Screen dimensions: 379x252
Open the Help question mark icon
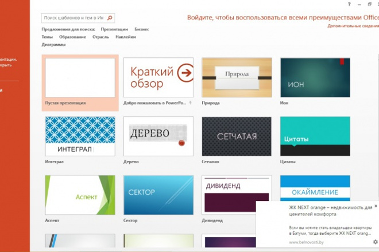click(349, 4)
